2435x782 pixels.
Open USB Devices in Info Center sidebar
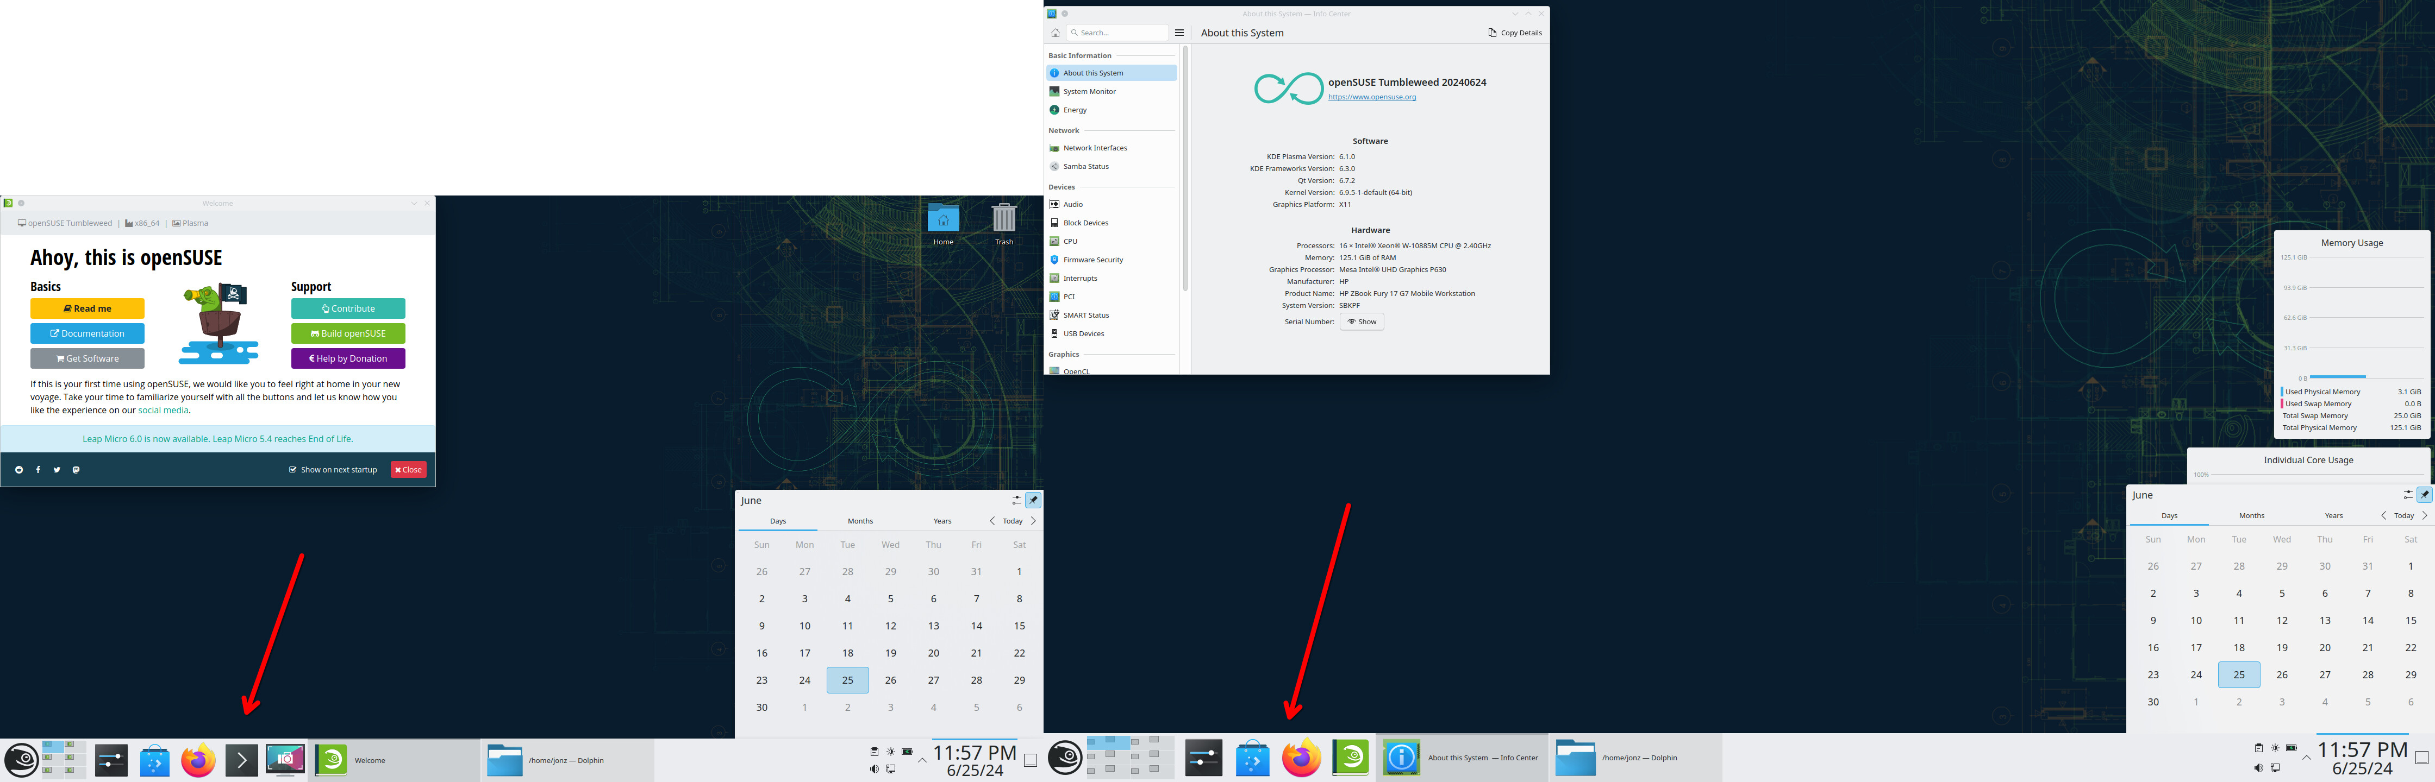point(1112,333)
